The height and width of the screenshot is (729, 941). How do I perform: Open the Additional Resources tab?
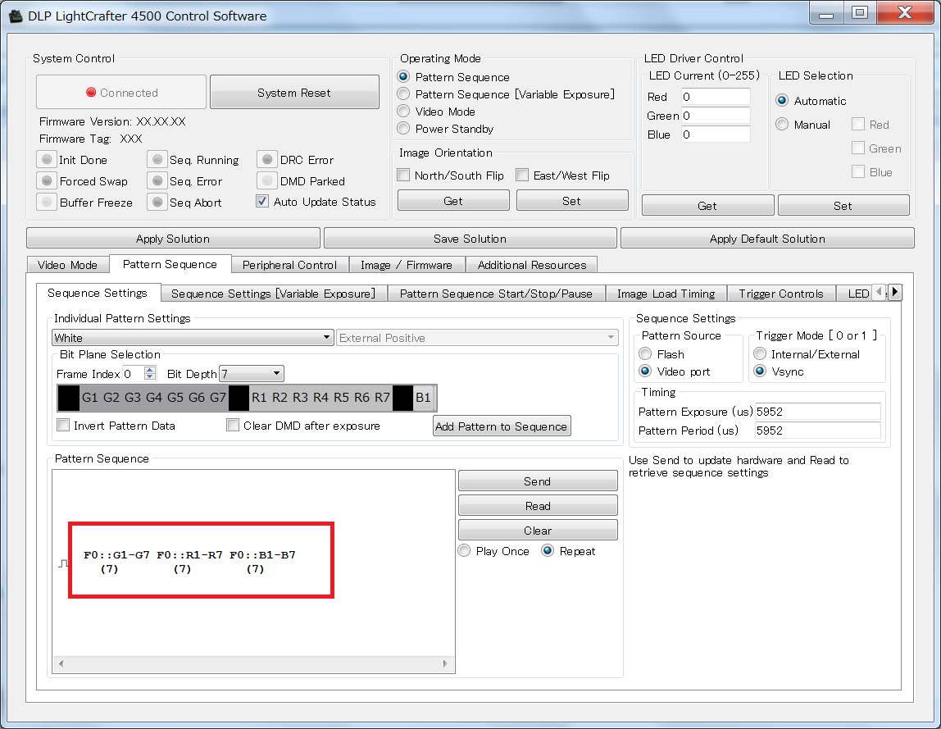[532, 265]
